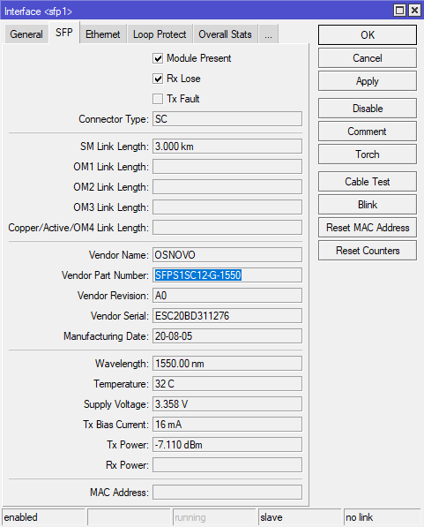Click the 'slave' status bar entry
Screen dimensions: 424x527
(300, 517)
